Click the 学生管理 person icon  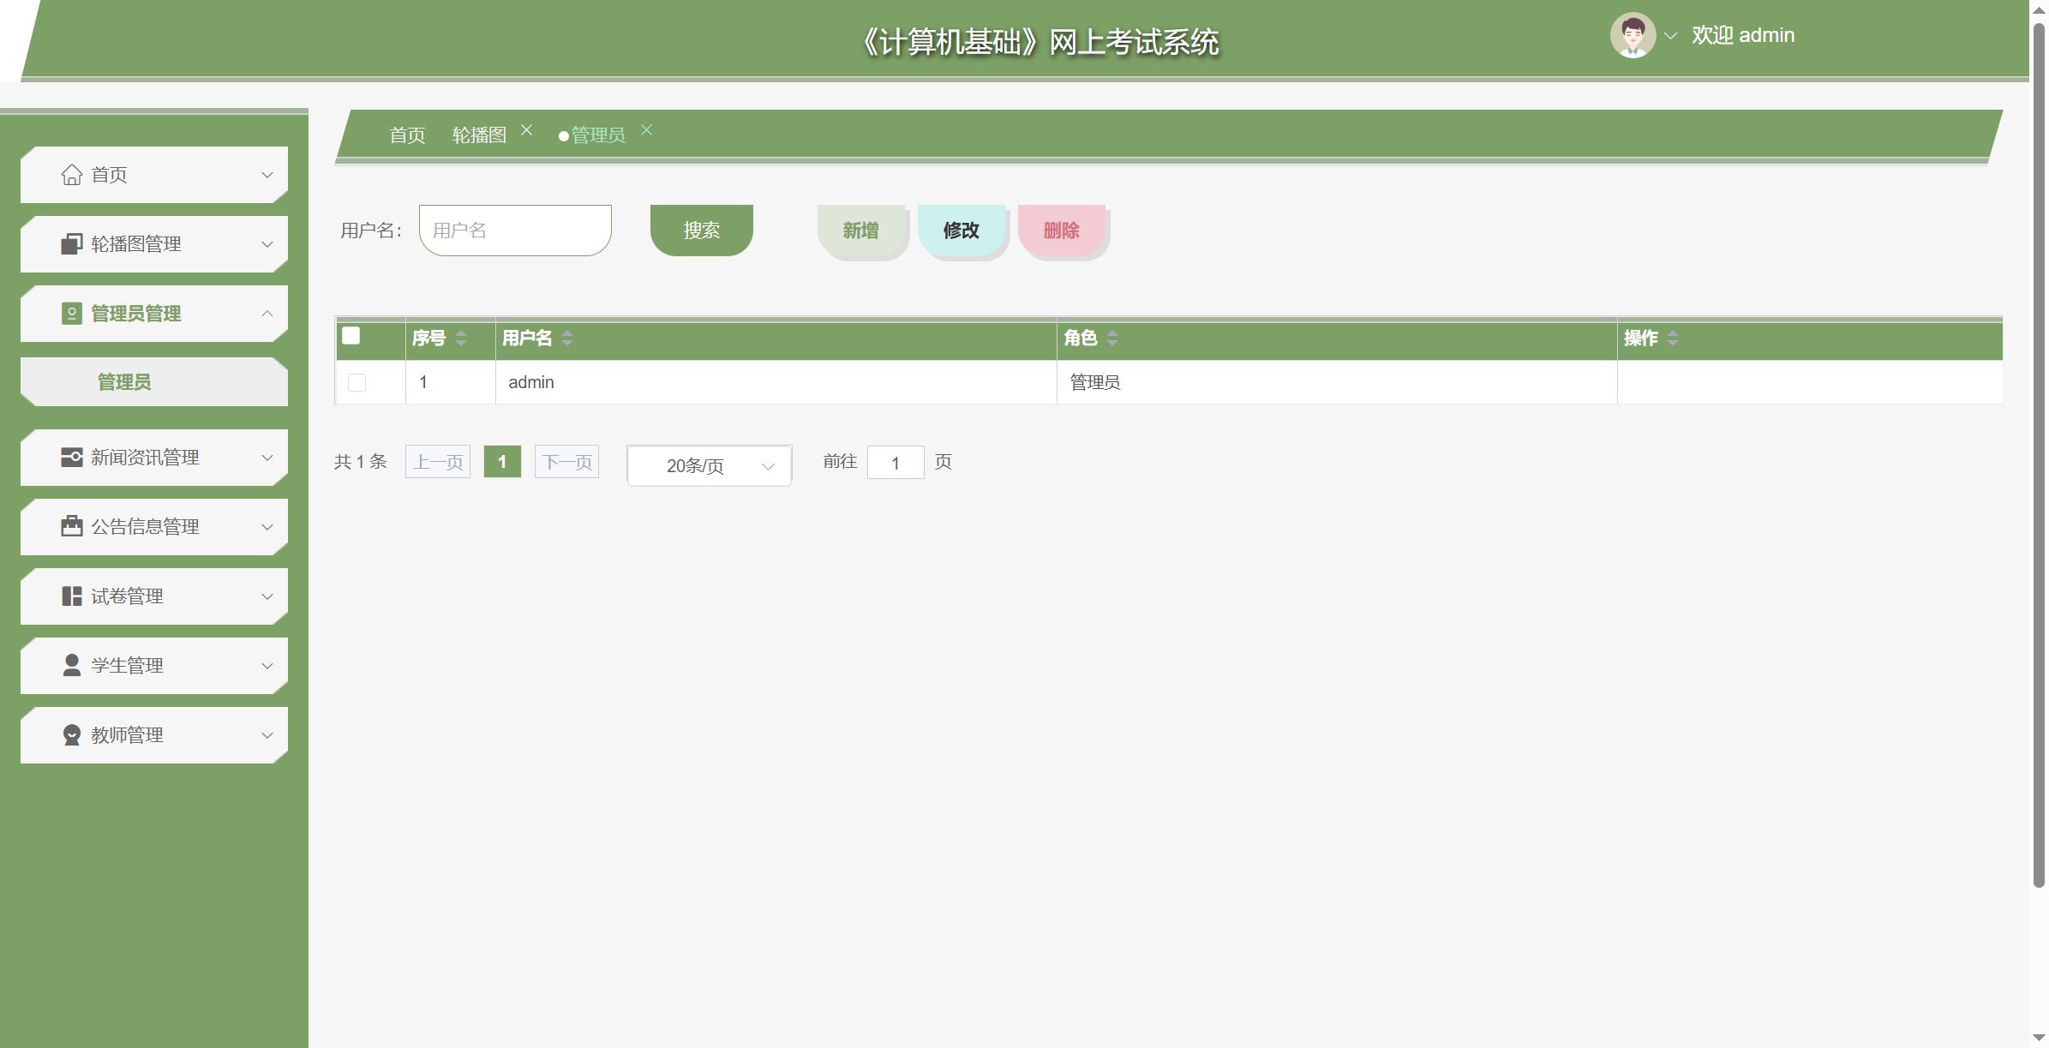[x=72, y=666]
